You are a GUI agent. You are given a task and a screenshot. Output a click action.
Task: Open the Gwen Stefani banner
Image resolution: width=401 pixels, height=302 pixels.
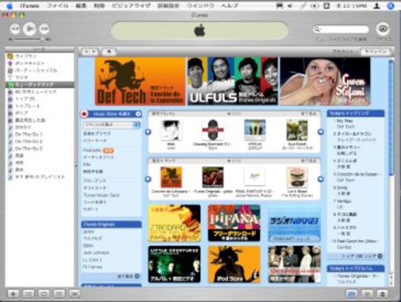325,81
